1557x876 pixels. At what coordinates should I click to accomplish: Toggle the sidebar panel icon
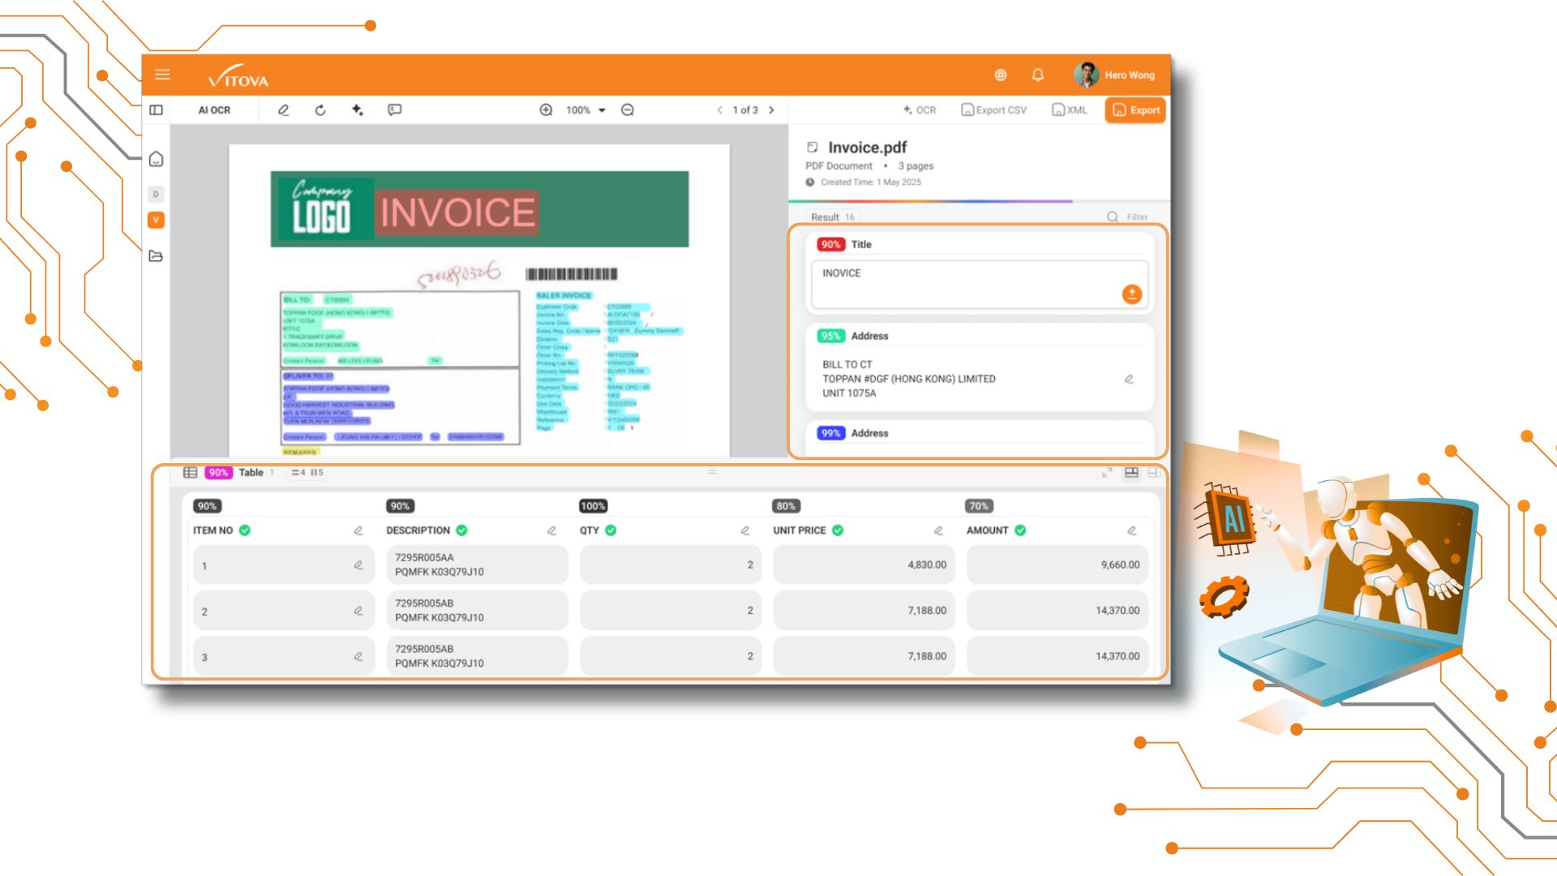tap(157, 109)
